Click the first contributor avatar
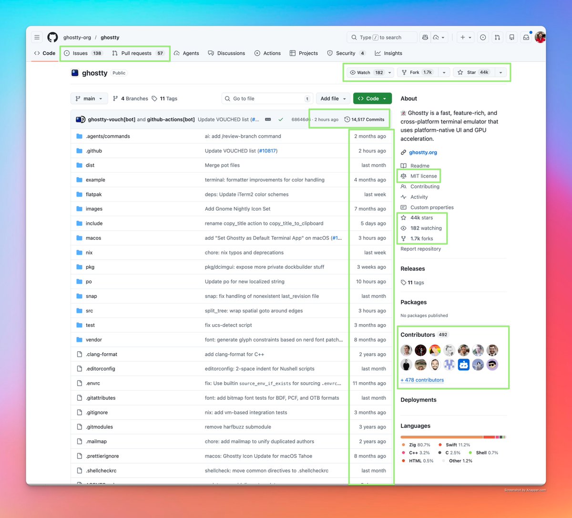 [406, 351]
